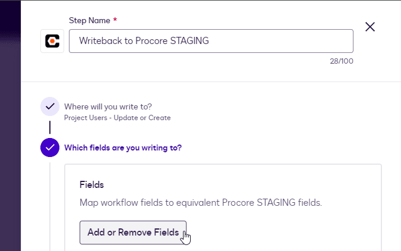Viewport: 401px width, 251px height.
Task: Click the "Fields" card heading
Action: pos(91,185)
